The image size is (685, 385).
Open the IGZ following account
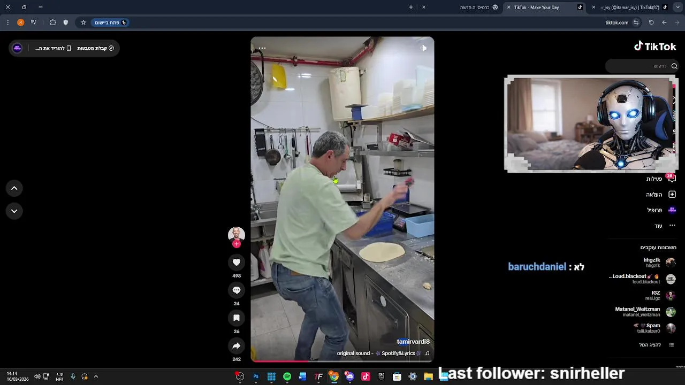coord(660,295)
